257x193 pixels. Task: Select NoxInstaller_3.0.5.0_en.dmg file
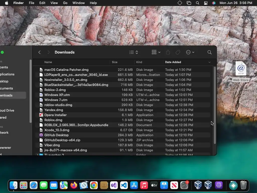[x=123, y=80]
